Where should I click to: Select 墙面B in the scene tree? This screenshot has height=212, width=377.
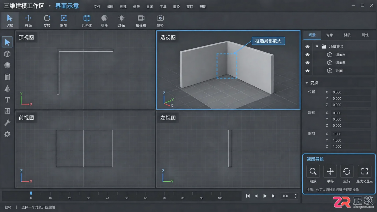point(340,63)
